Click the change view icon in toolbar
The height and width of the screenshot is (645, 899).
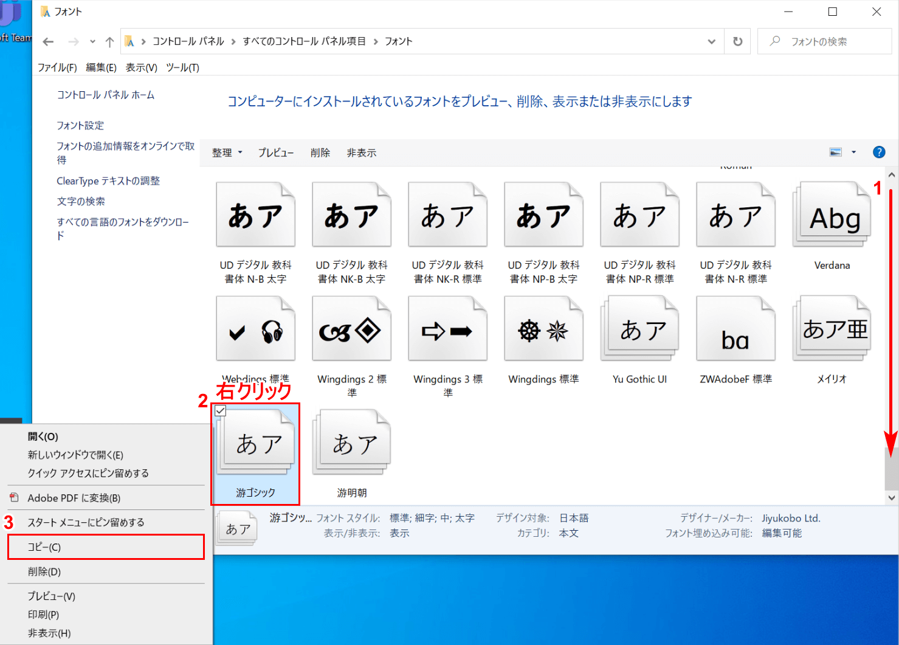click(x=836, y=152)
